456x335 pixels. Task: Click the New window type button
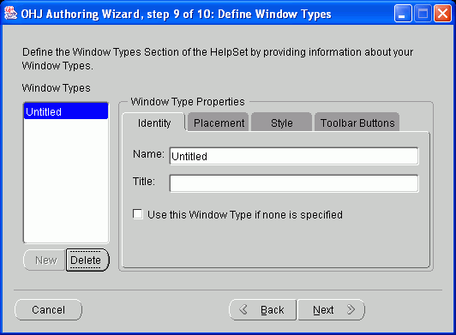click(45, 260)
